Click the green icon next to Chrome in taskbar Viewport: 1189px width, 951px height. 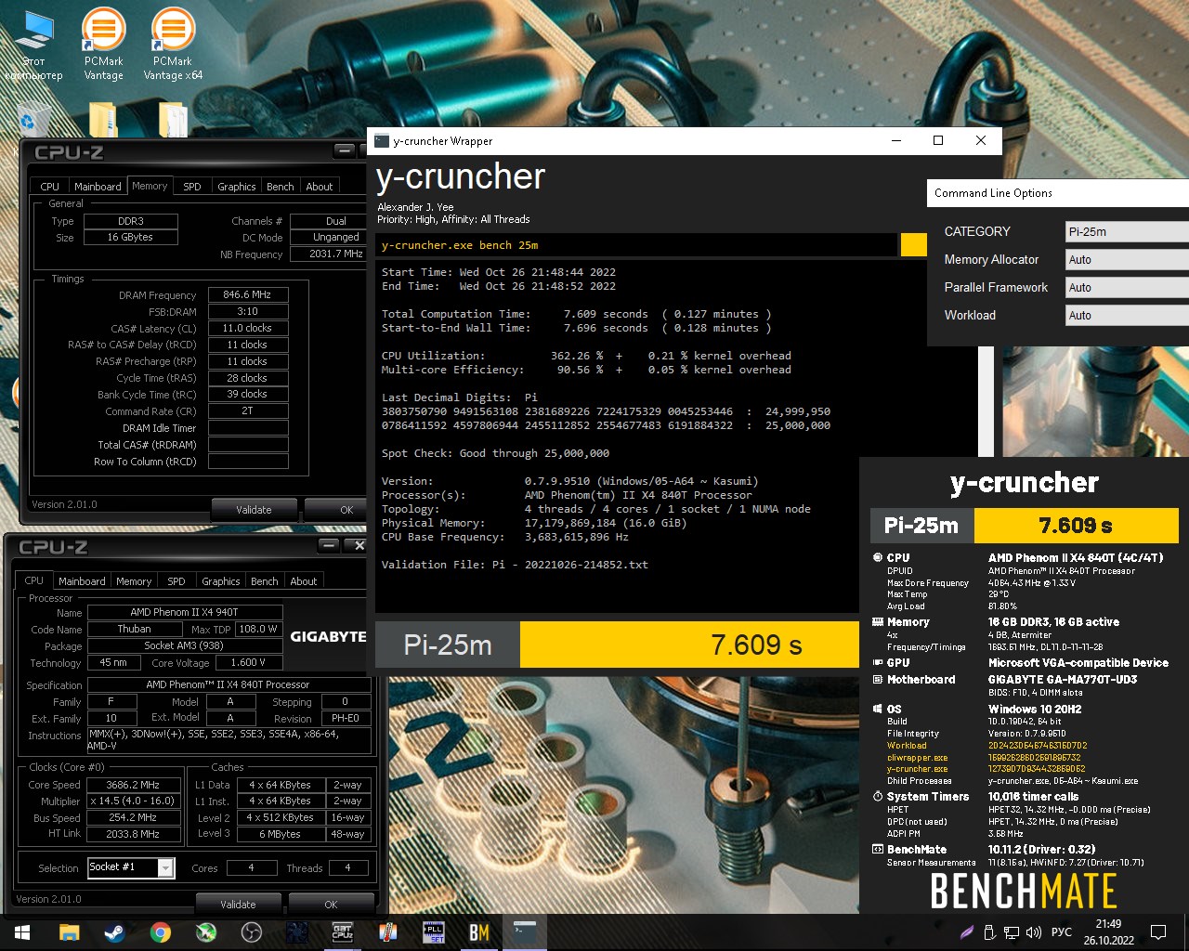[206, 932]
